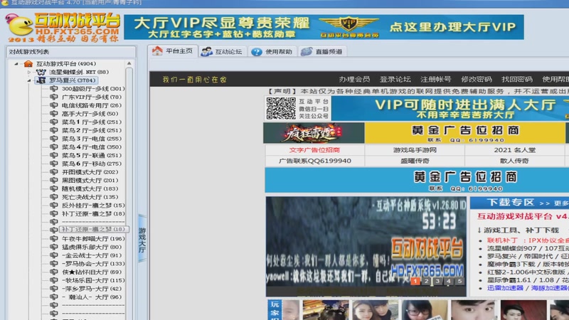Click the hall icon beside 猛虎俱乐部大厅

click(x=54, y=247)
